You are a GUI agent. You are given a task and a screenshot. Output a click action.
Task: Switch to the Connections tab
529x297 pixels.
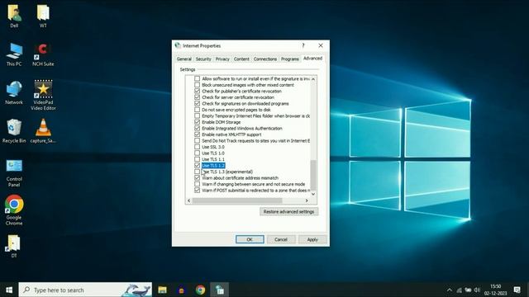coord(265,59)
